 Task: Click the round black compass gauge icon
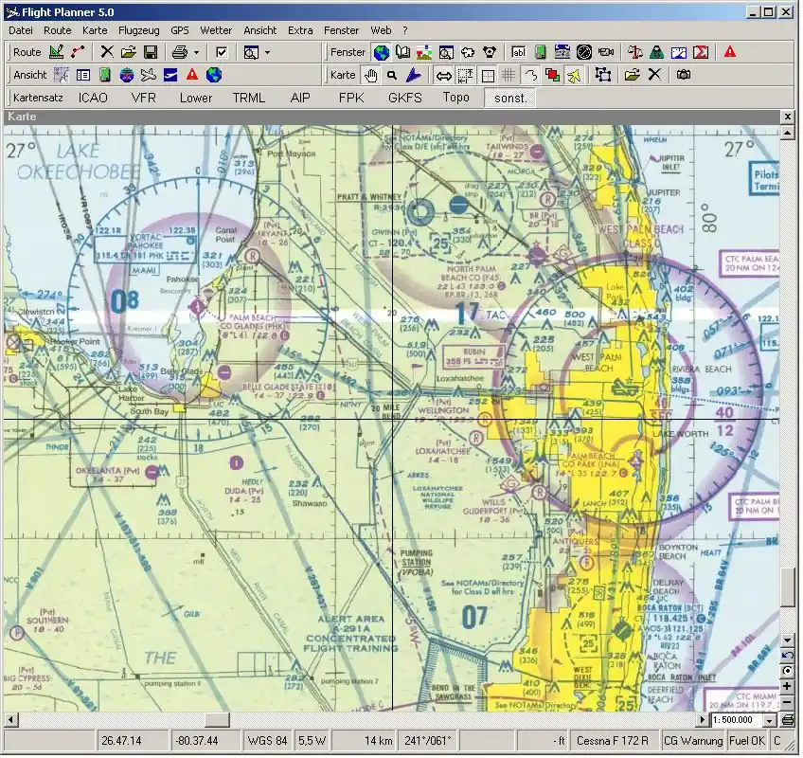584,52
